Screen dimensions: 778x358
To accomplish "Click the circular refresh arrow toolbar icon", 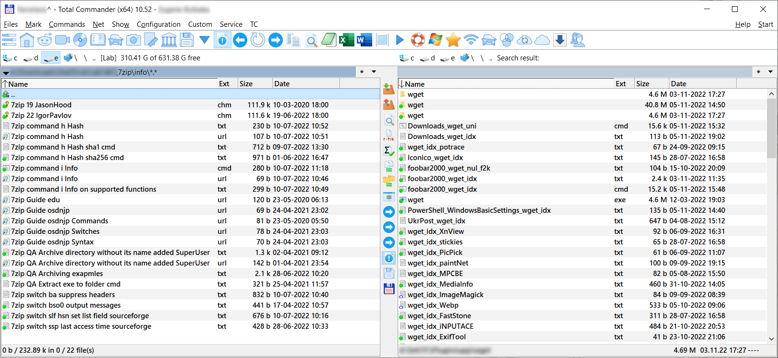I will tap(258, 40).
